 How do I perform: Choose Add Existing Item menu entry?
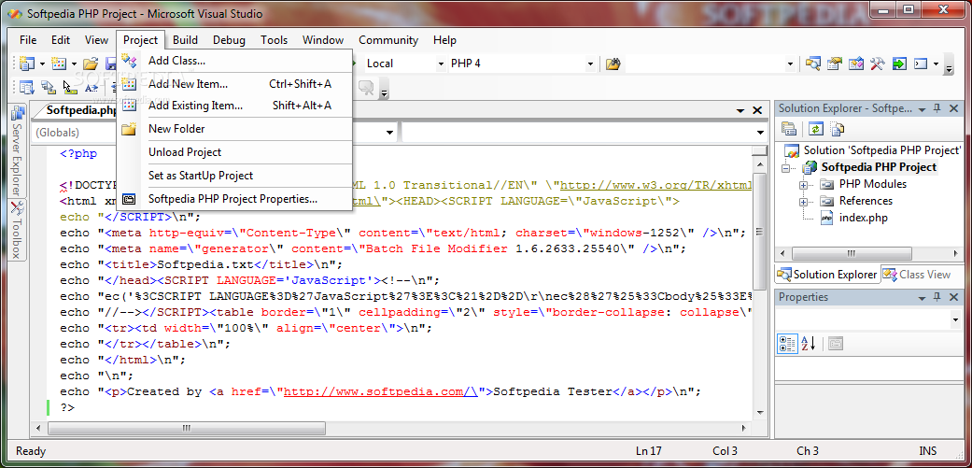point(234,106)
